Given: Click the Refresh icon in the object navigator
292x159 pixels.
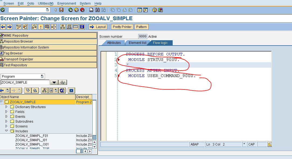Looking at the screenshot, I should pos(61,90).
